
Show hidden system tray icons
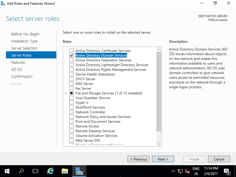(173, 171)
